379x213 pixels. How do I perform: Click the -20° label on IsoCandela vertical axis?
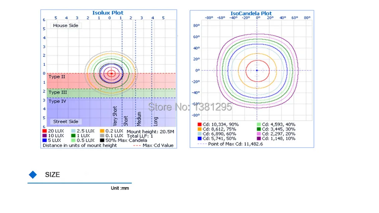196,82
